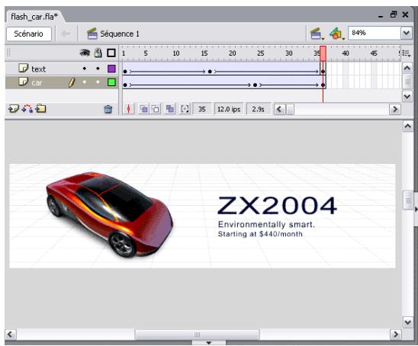Click the stage horizontal scrollbar thumb
418x346 pixels.
(198, 335)
